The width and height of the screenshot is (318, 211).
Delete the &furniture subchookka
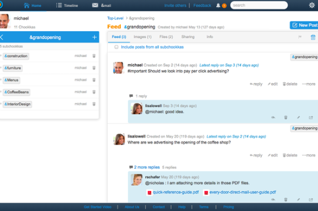coord(94,68)
